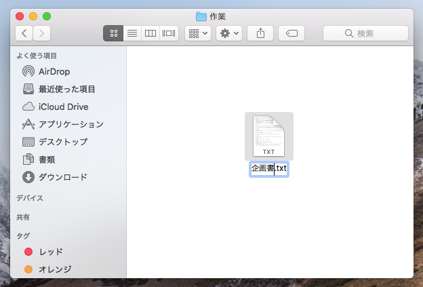Minimize the window with yellow button
This screenshot has height=287, width=423.
point(33,16)
